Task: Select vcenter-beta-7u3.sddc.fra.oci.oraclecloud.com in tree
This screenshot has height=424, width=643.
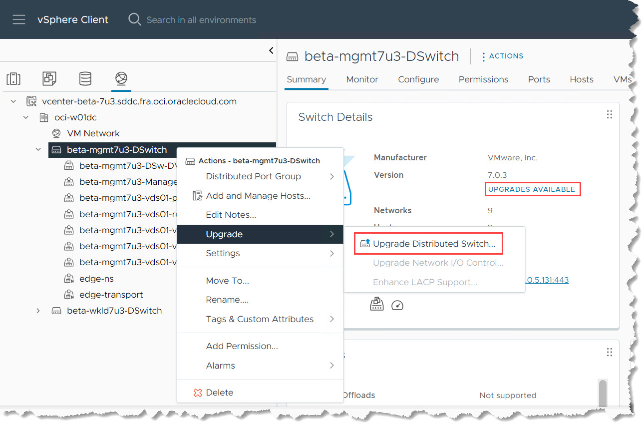Action: (x=139, y=101)
